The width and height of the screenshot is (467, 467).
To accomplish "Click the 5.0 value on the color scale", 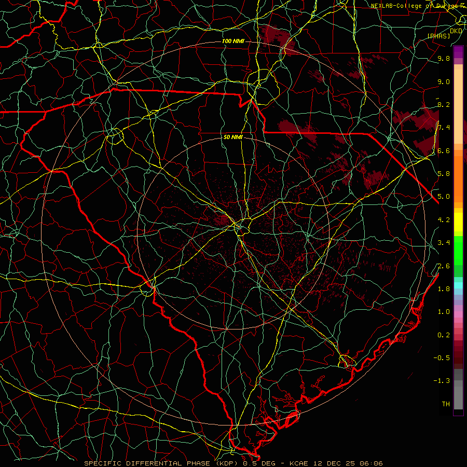I will click(444, 197).
